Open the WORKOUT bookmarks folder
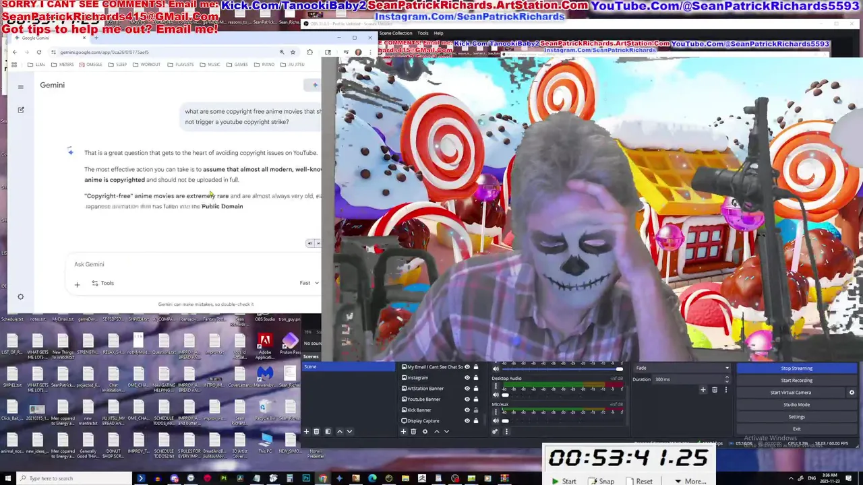Screen dimensions: 863x485 (x=146, y=65)
